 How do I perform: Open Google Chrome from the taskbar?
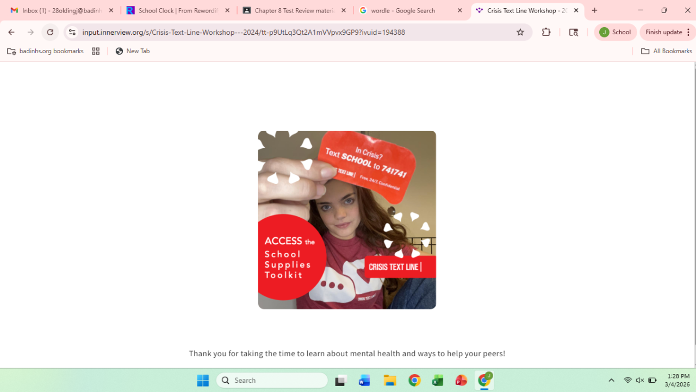[414, 381]
